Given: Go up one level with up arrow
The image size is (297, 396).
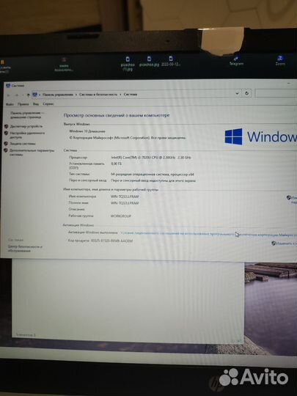Looking at the screenshot, I should (29, 95).
